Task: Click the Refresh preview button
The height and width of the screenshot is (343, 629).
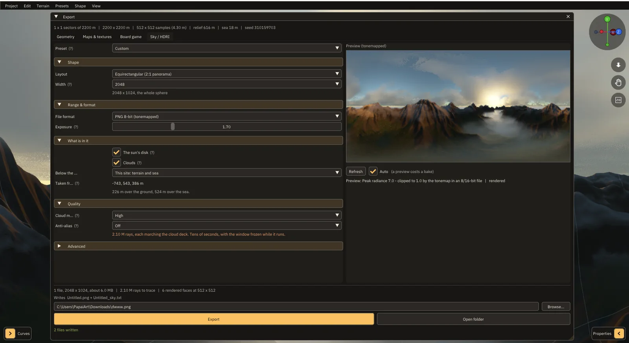Action: [356, 171]
